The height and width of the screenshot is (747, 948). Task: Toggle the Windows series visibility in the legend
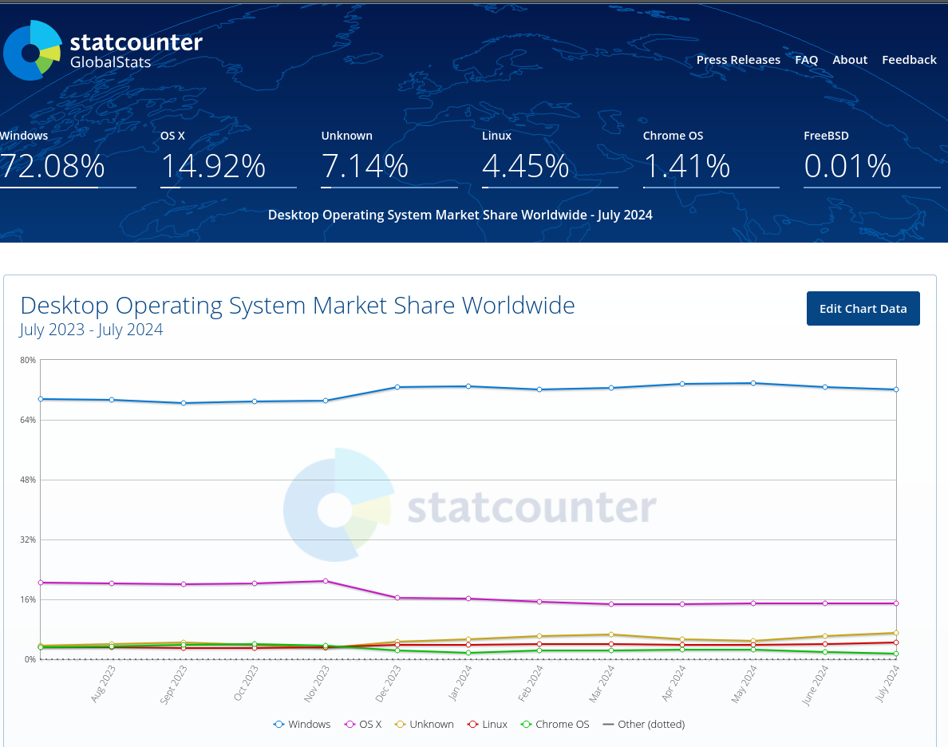(302, 724)
